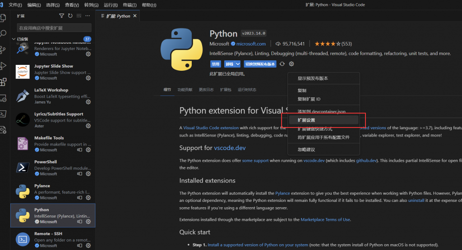The width and height of the screenshot is (462, 250).
Task: Select 扩展设置 in the context menu
Action: (323, 120)
